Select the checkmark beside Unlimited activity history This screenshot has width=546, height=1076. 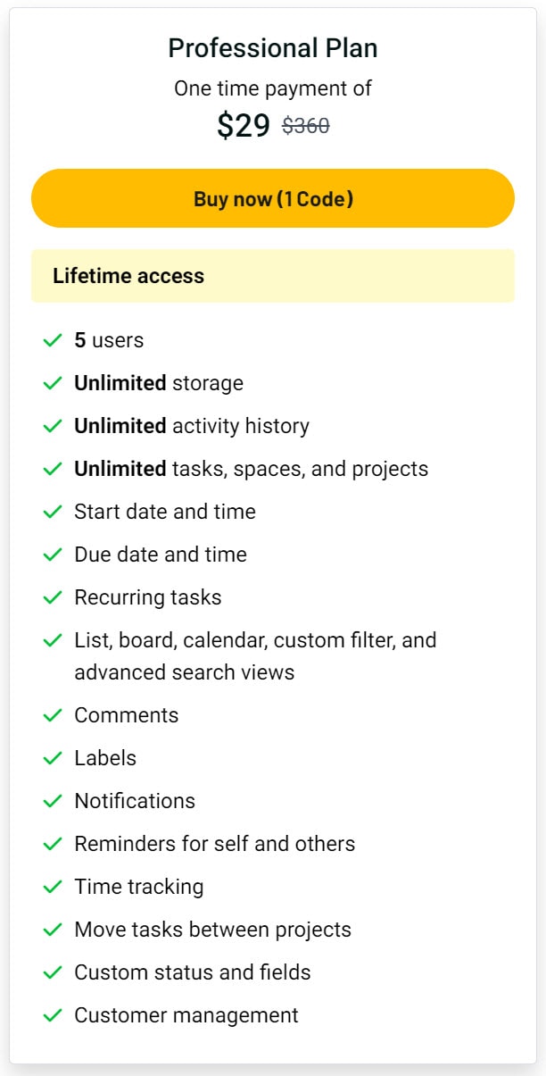coord(53,426)
